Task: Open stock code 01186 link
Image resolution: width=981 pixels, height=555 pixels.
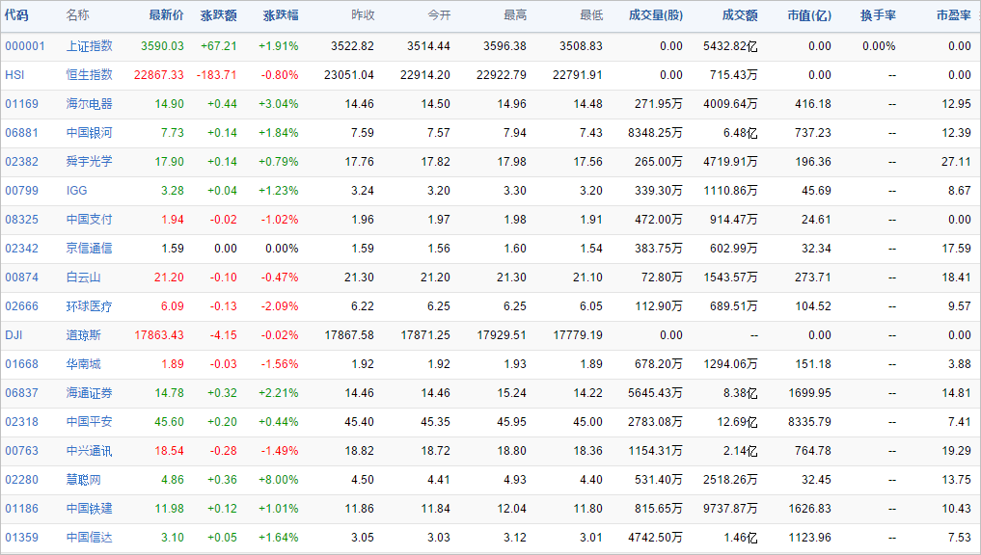Action: click(22, 508)
